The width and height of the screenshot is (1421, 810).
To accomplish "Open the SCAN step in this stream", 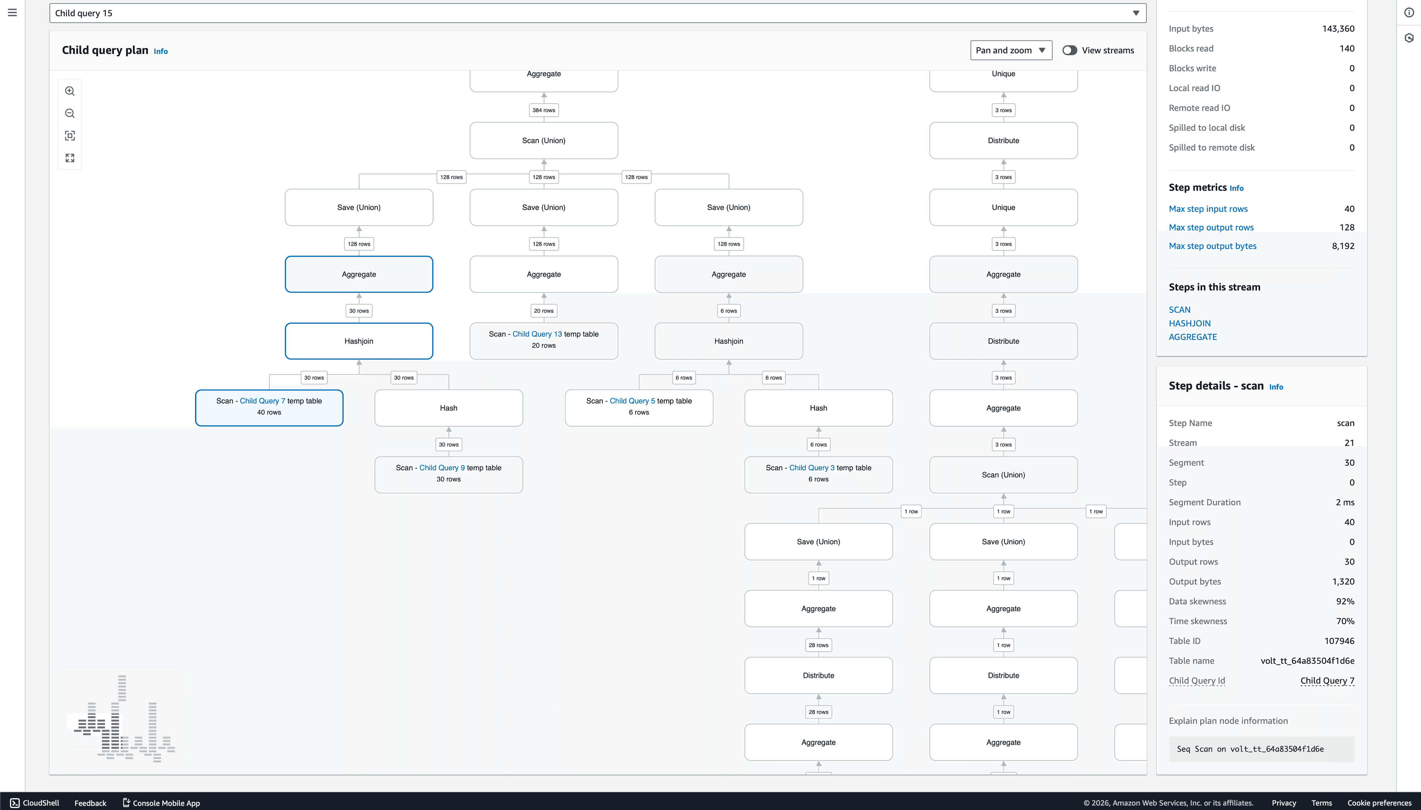I will point(1179,310).
